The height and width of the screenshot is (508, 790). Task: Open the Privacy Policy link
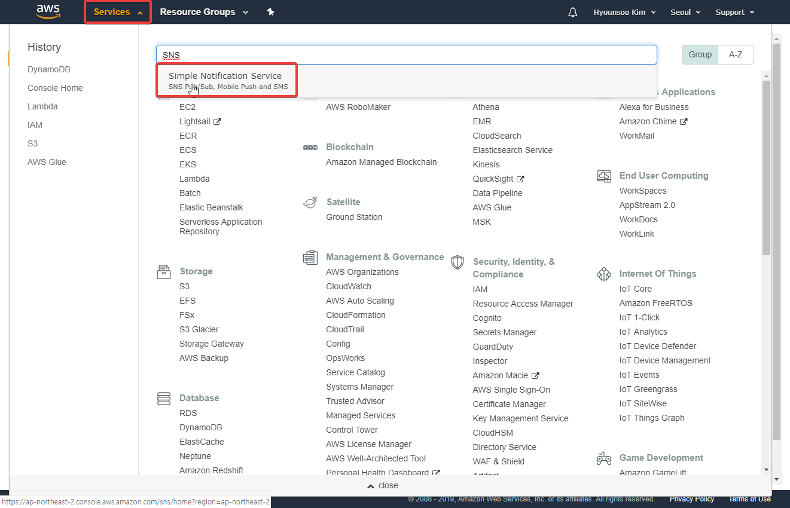coord(692,499)
